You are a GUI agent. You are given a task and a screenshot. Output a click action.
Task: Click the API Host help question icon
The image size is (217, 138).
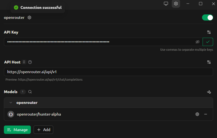pos(30,62)
